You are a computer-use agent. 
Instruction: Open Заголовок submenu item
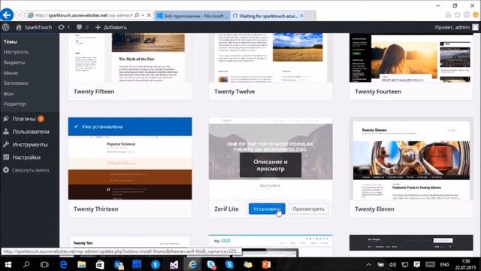pyautogui.click(x=16, y=83)
